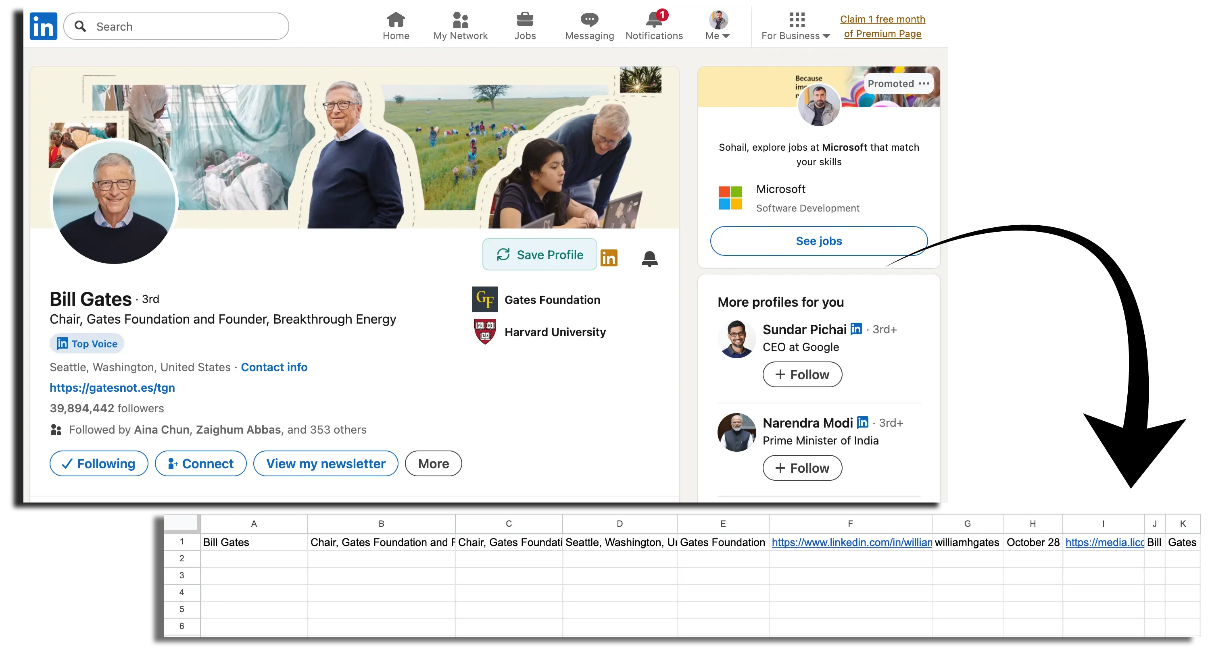1210x650 pixels.
Task: Open the Promoted ad options menu
Action: click(x=924, y=83)
